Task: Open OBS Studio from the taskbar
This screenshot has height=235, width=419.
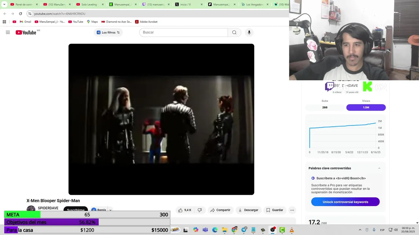Action: pyautogui.click(x=272, y=230)
